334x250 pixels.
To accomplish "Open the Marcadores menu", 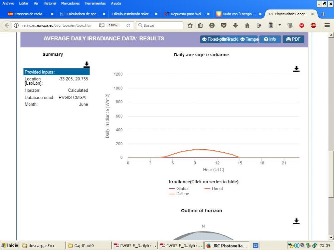I will click(70, 3).
